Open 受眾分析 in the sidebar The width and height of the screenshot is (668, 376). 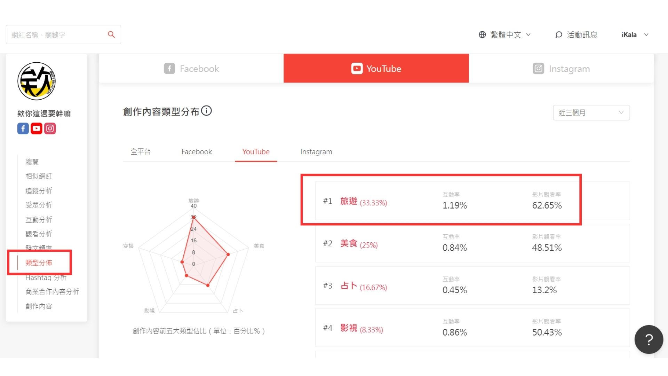pyautogui.click(x=39, y=205)
